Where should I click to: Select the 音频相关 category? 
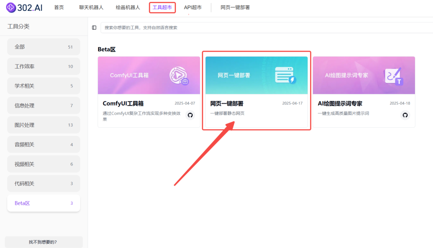(x=44, y=145)
